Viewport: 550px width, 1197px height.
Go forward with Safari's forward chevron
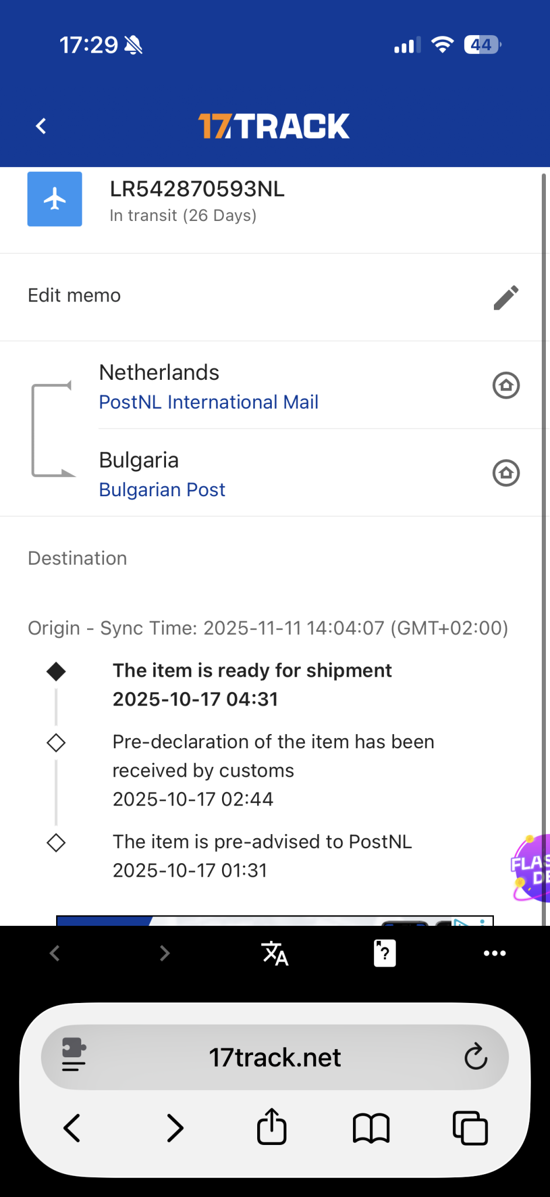pos(174,1127)
